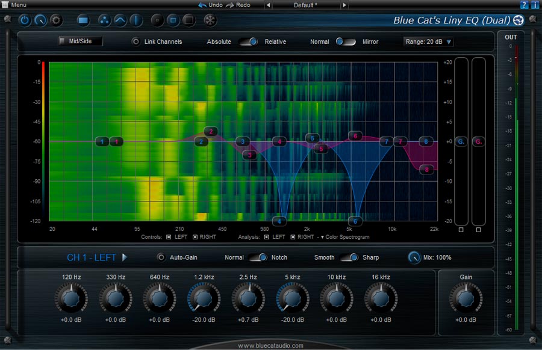Adjust the Mix: 100% knob
Image resolution: width=542 pixels, height=350 pixels.
pyautogui.click(x=416, y=257)
